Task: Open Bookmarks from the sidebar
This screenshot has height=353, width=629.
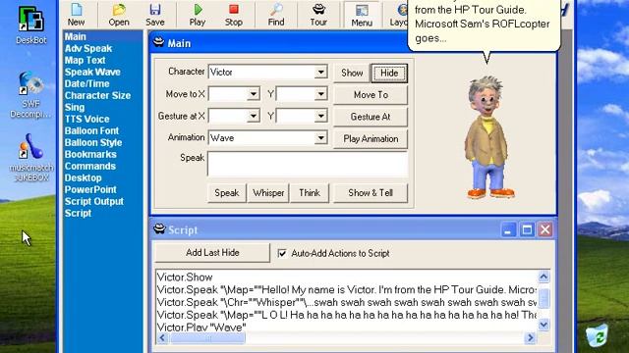Action: tap(90, 155)
